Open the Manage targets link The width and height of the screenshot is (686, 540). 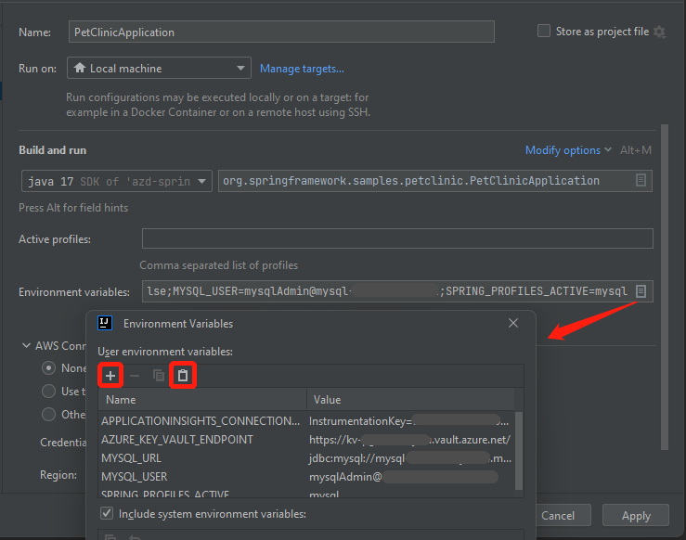coord(302,69)
